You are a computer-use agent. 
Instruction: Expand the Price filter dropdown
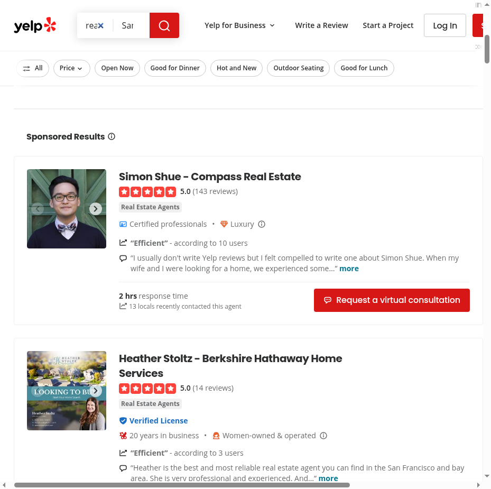coord(72,68)
